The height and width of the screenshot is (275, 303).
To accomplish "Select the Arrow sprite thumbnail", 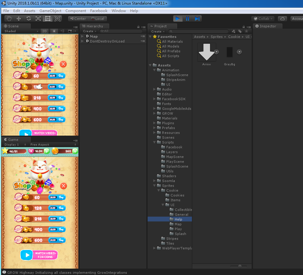I will point(206,52).
